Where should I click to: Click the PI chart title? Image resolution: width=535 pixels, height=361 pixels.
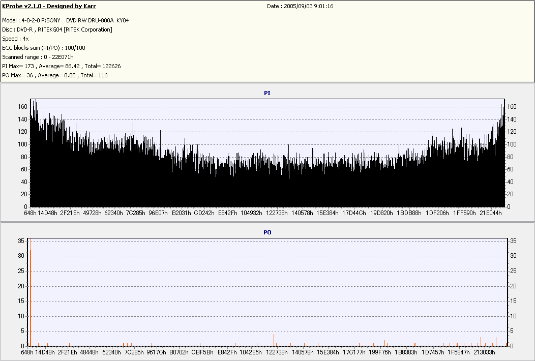(x=267, y=94)
